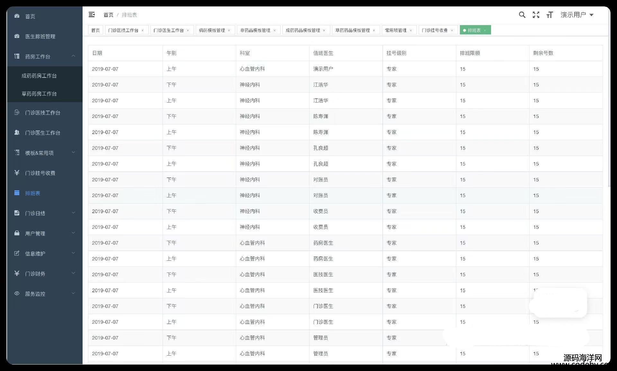617x371 pixels.
Task: Expand the 门诊财务 menu chevron
Action: (73, 273)
